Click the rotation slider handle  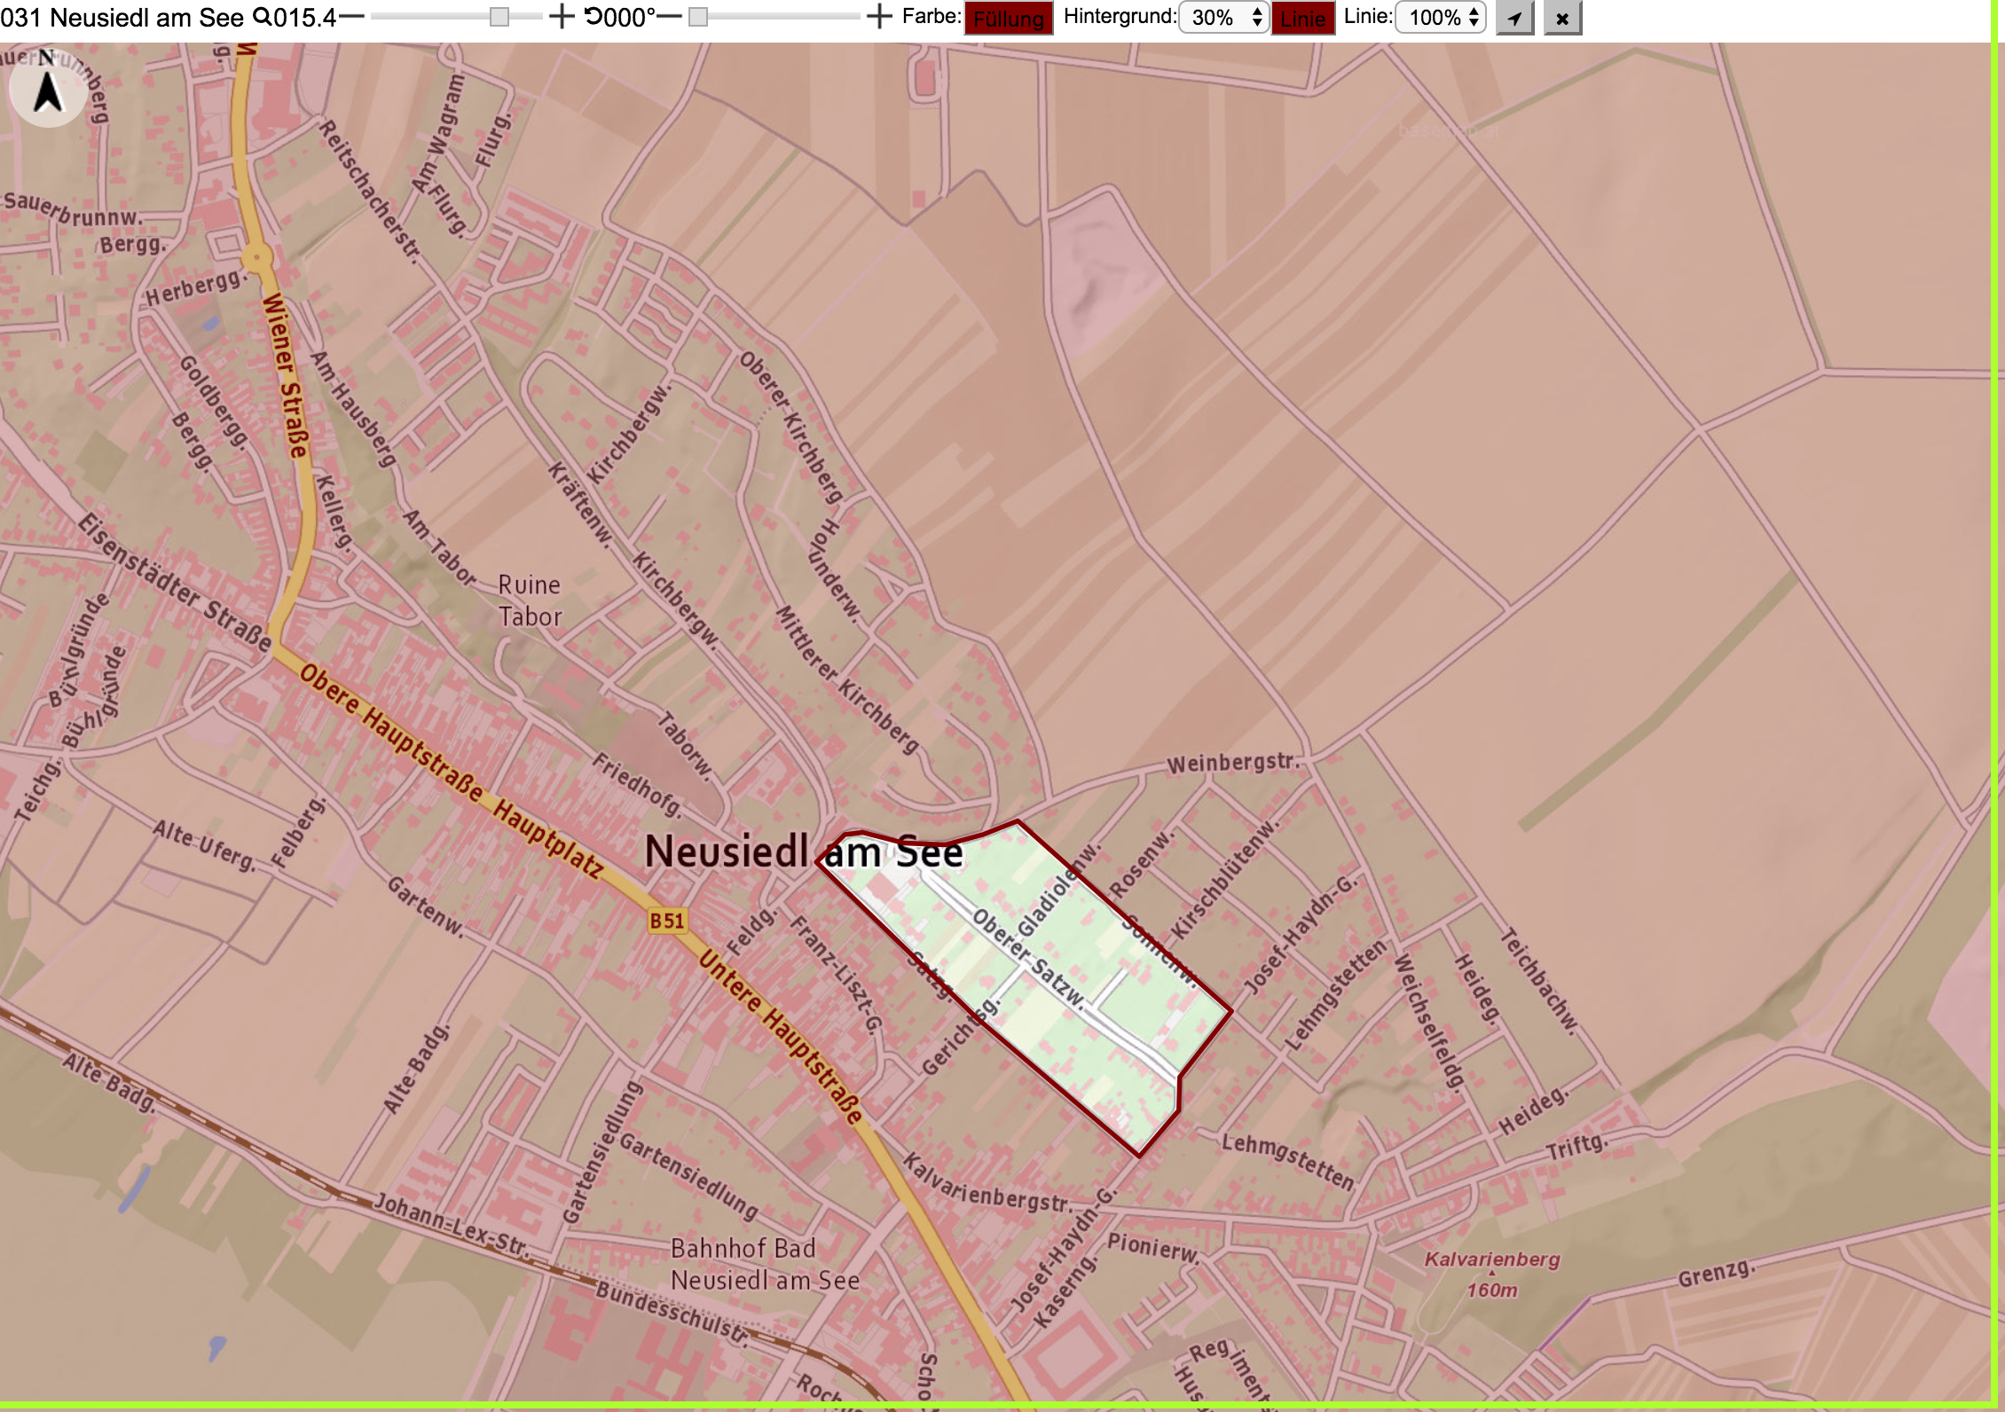698,18
